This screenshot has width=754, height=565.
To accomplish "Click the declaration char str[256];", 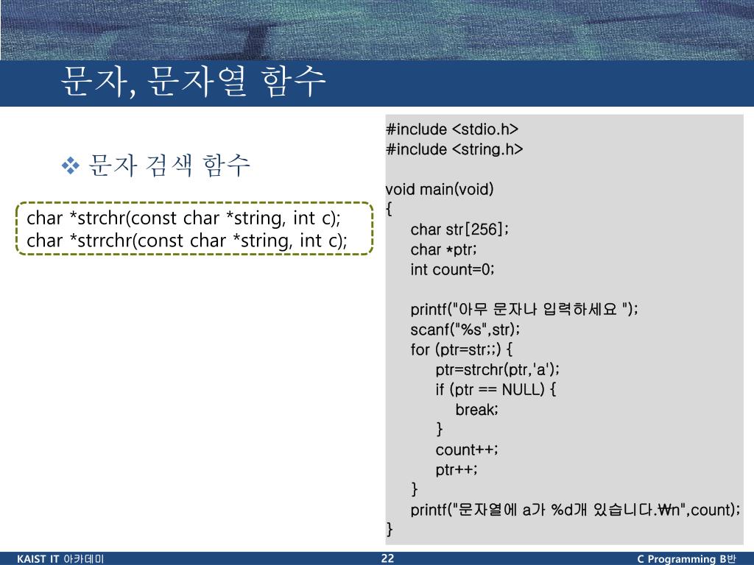I will (459, 230).
